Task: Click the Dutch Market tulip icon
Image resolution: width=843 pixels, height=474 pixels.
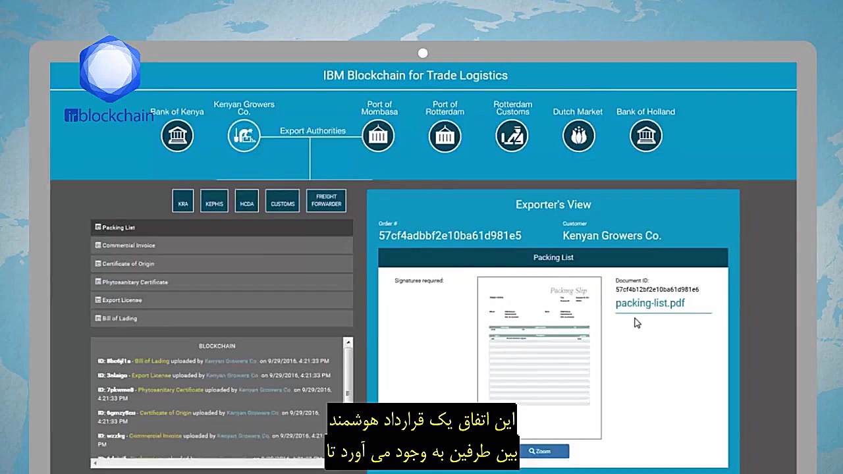Action: tap(578, 136)
